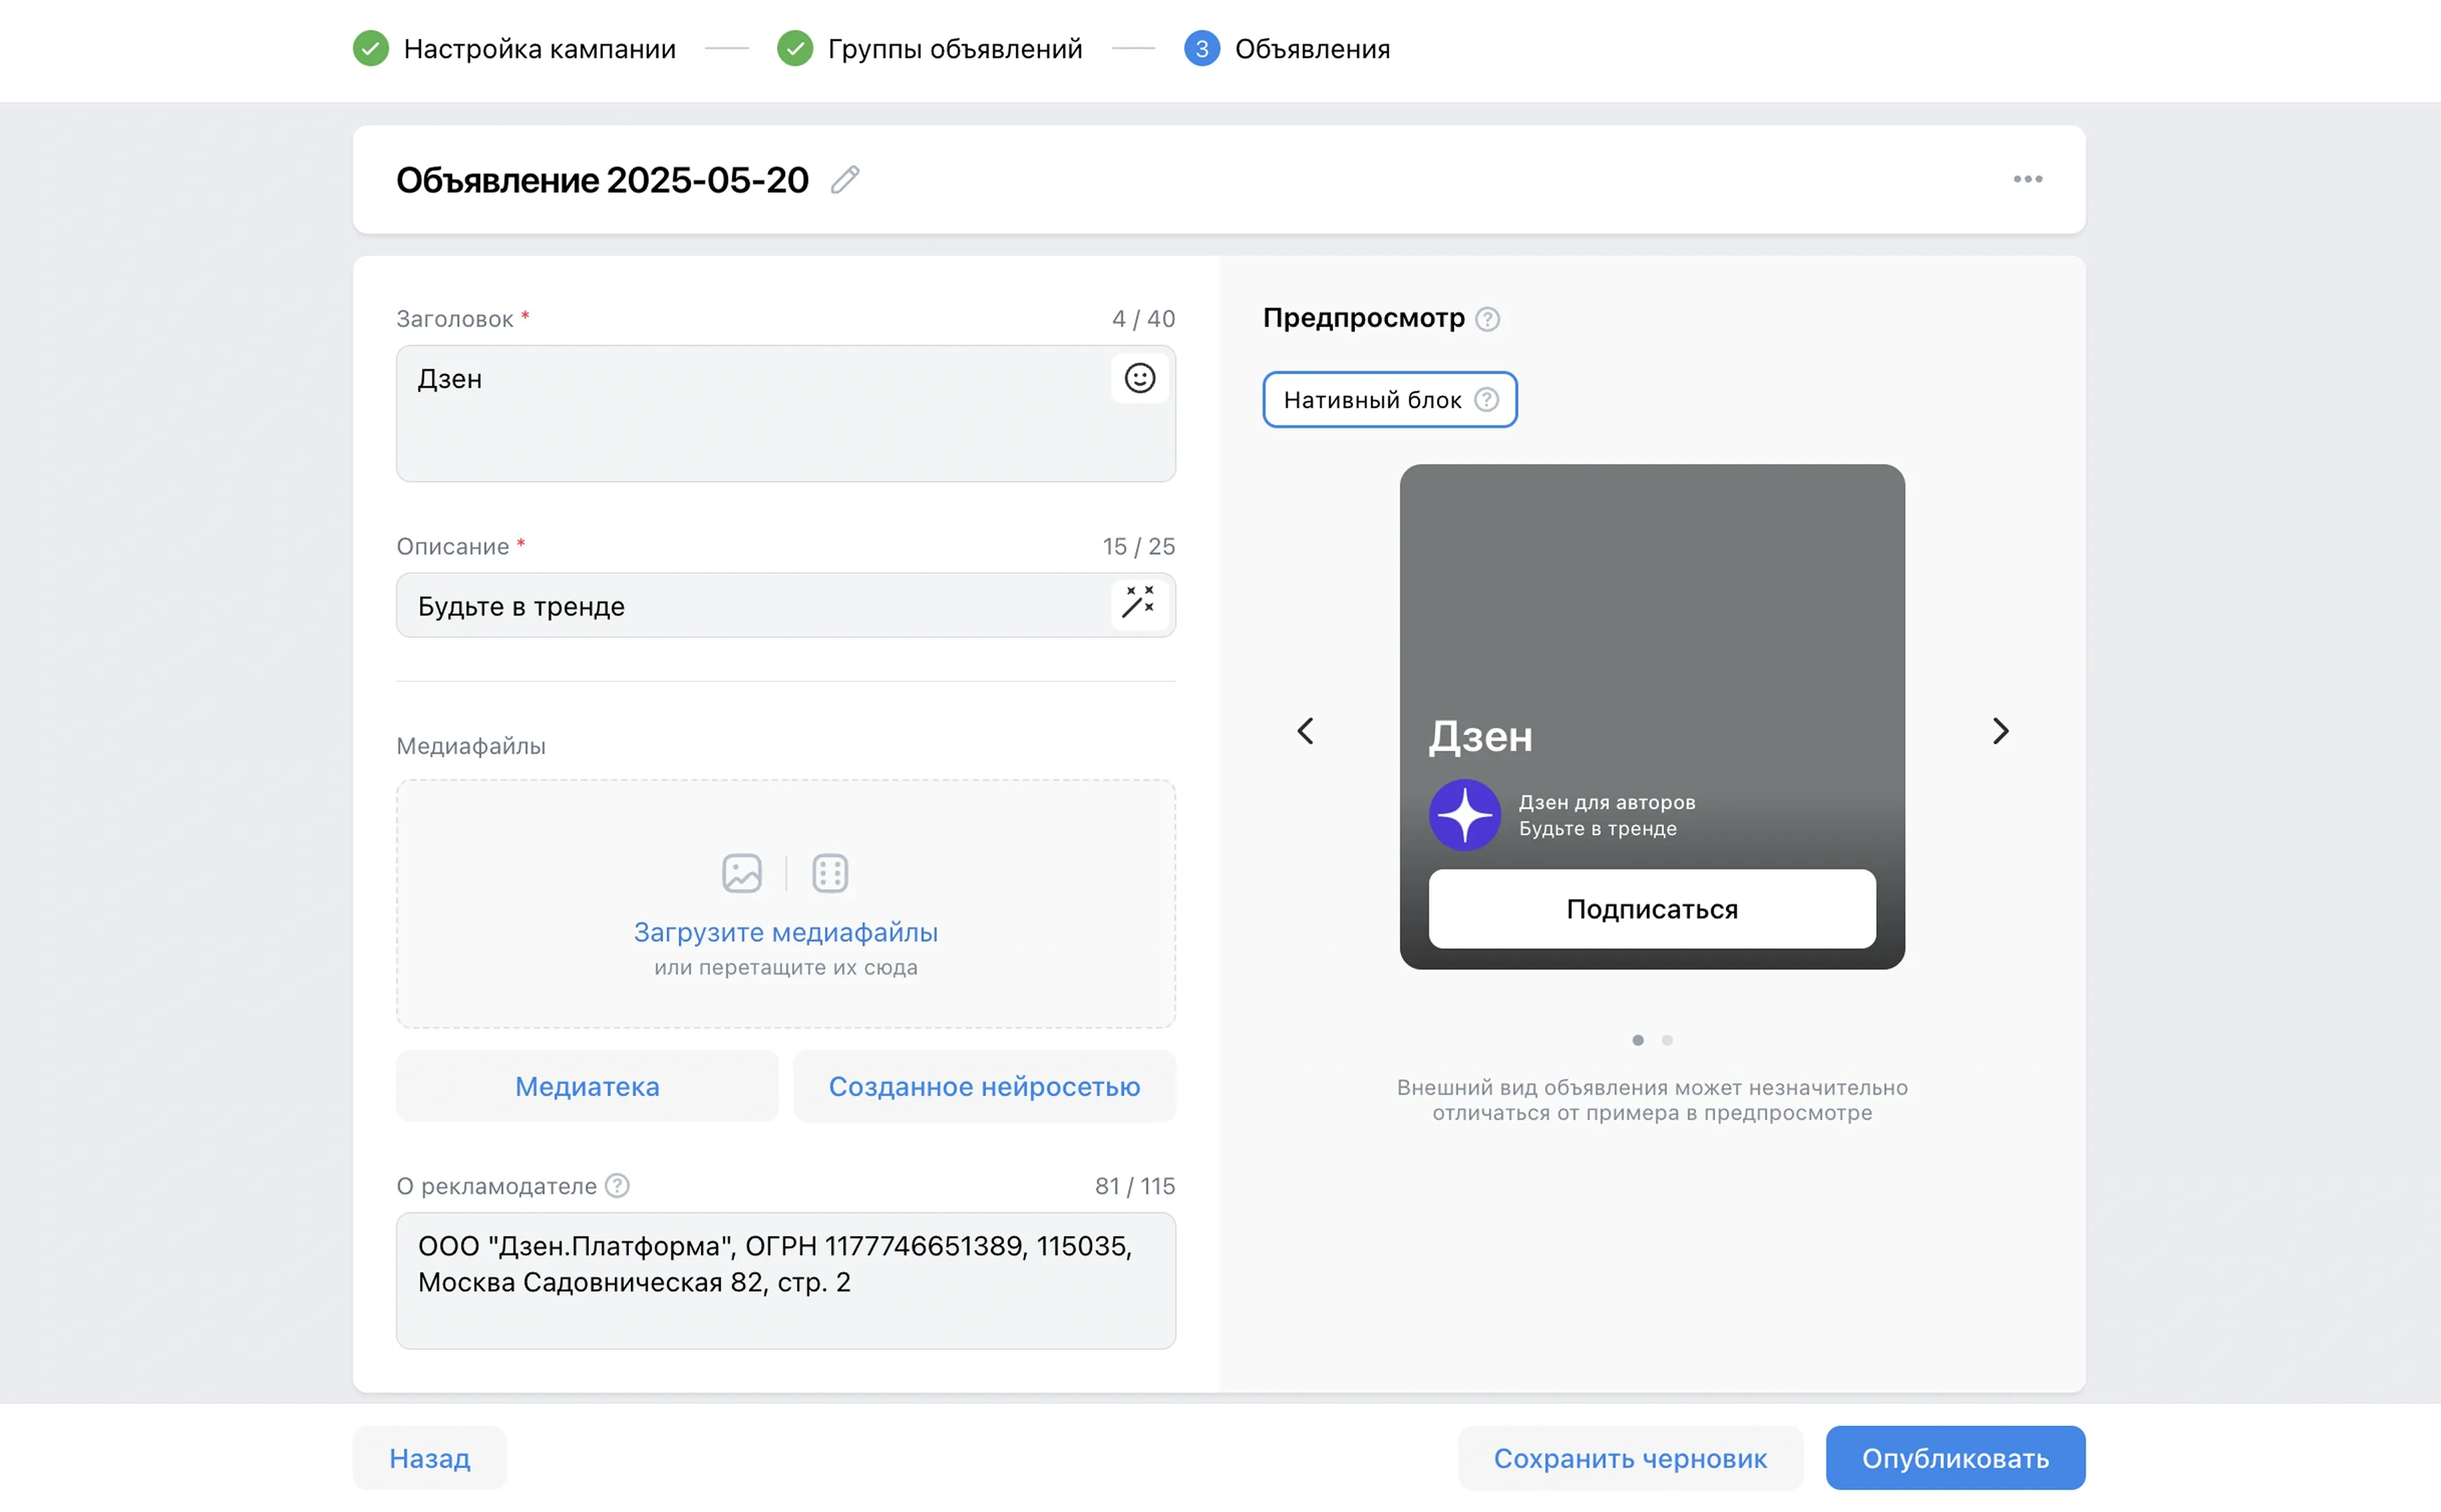Click the Назад button
2441x1512 pixels.
429,1458
